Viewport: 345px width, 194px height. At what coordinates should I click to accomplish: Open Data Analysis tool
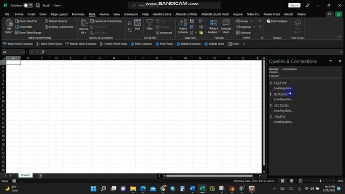point(277,21)
